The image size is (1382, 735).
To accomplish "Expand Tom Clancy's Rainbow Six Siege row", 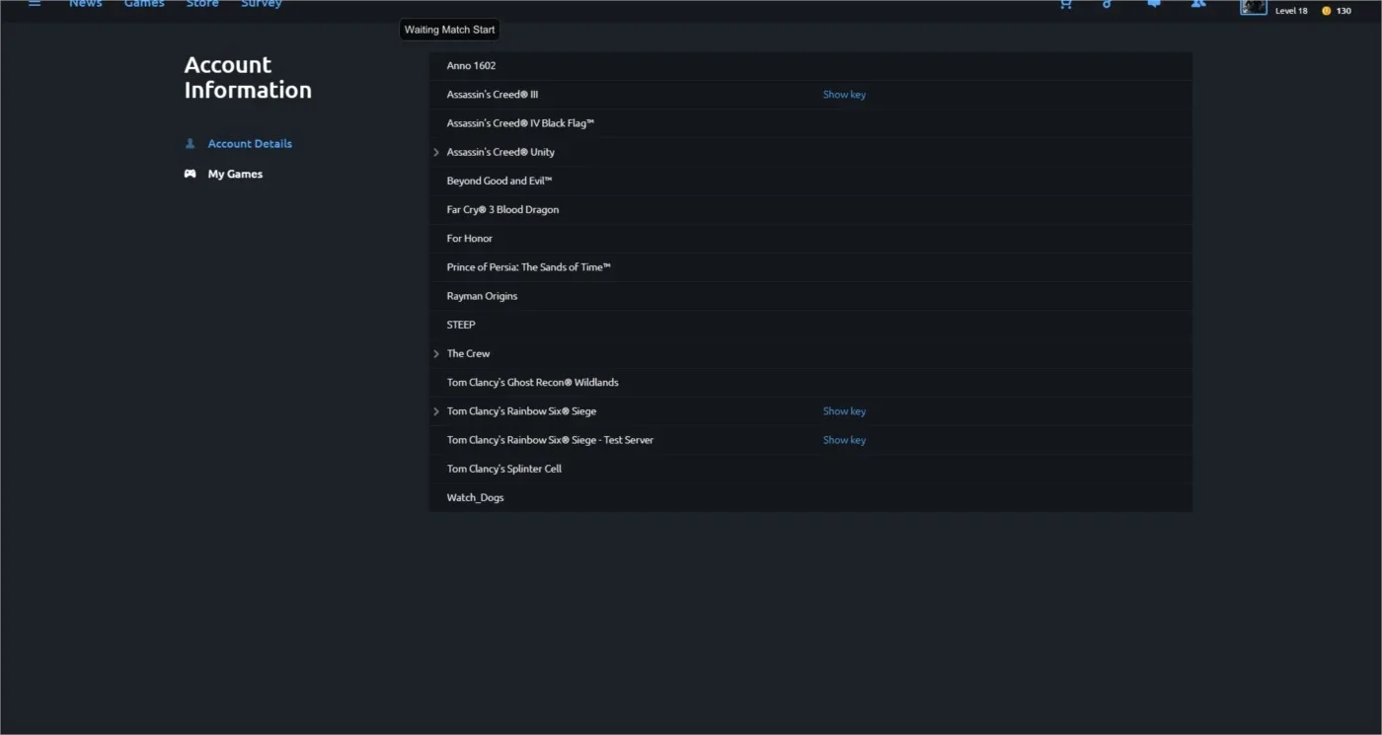I will point(436,411).
